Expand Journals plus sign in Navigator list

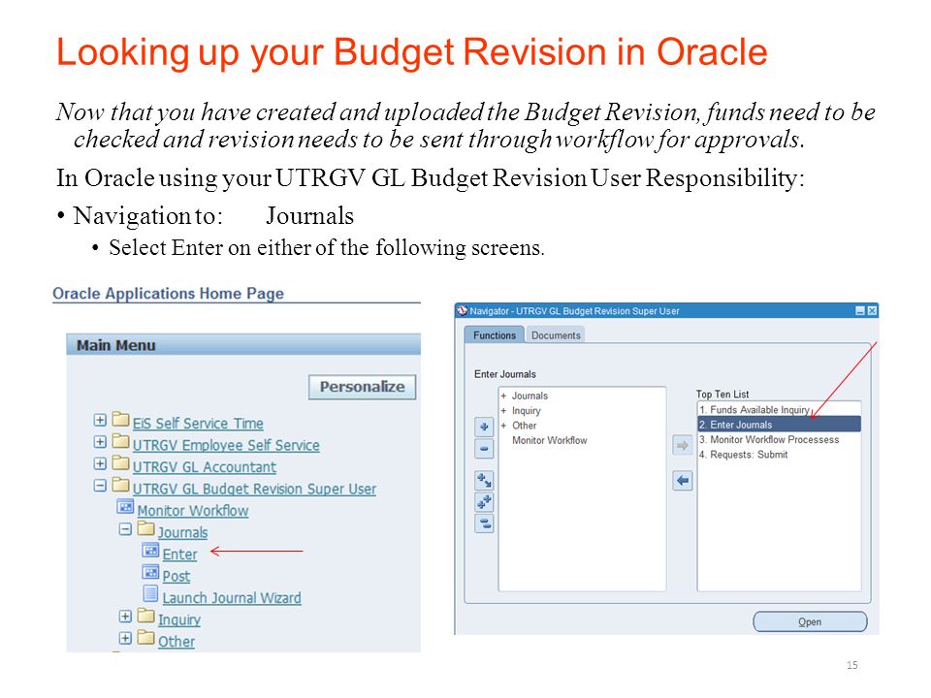click(x=503, y=396)
